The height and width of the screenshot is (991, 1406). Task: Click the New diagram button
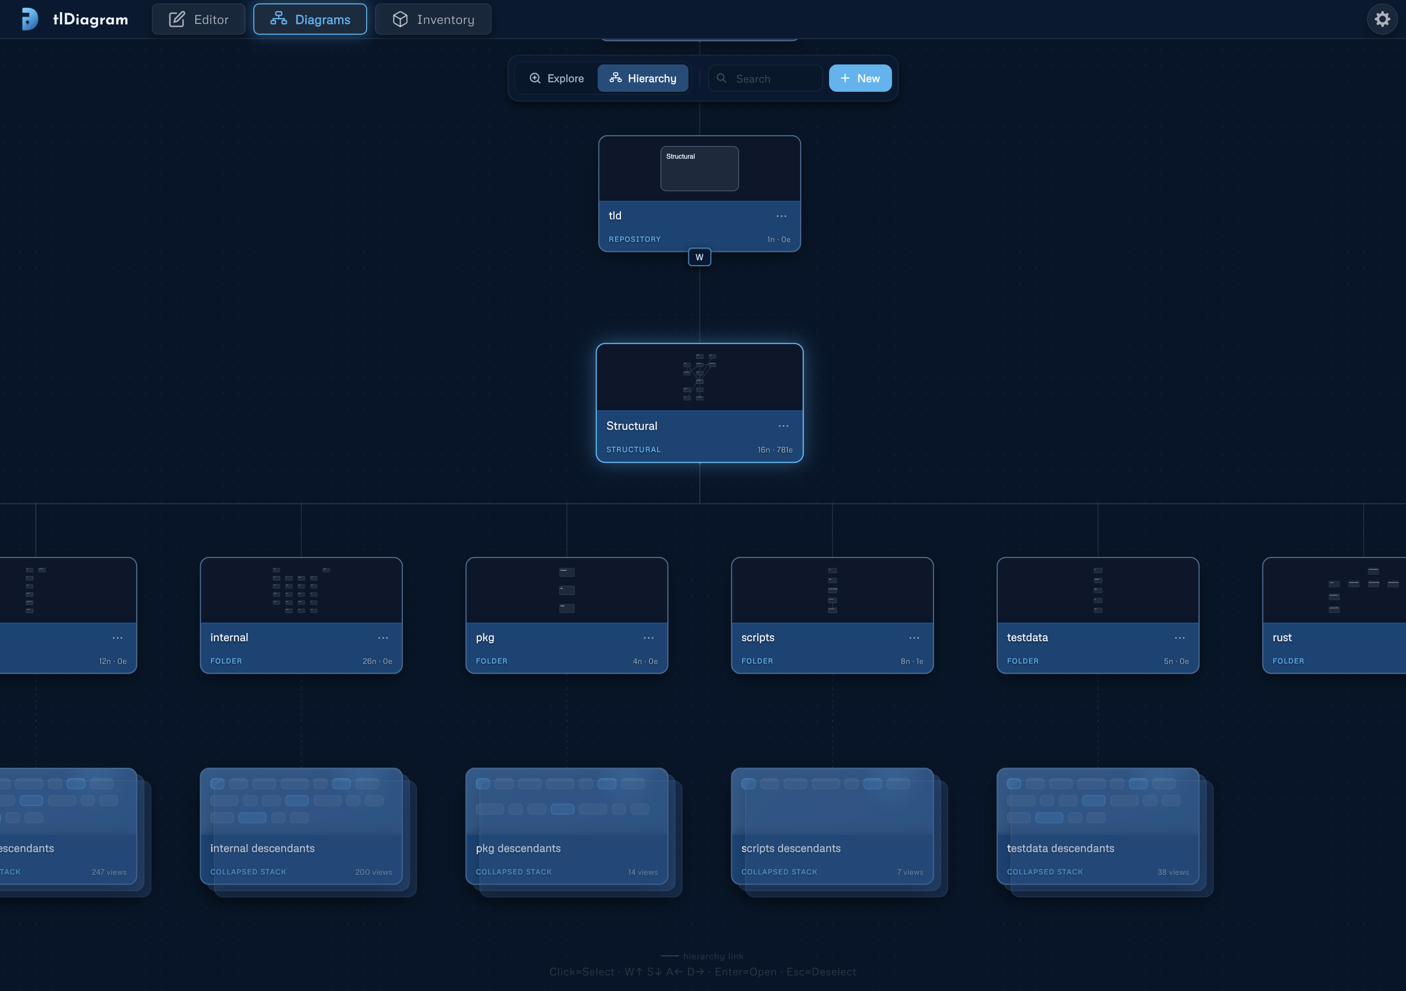point(860,79)
